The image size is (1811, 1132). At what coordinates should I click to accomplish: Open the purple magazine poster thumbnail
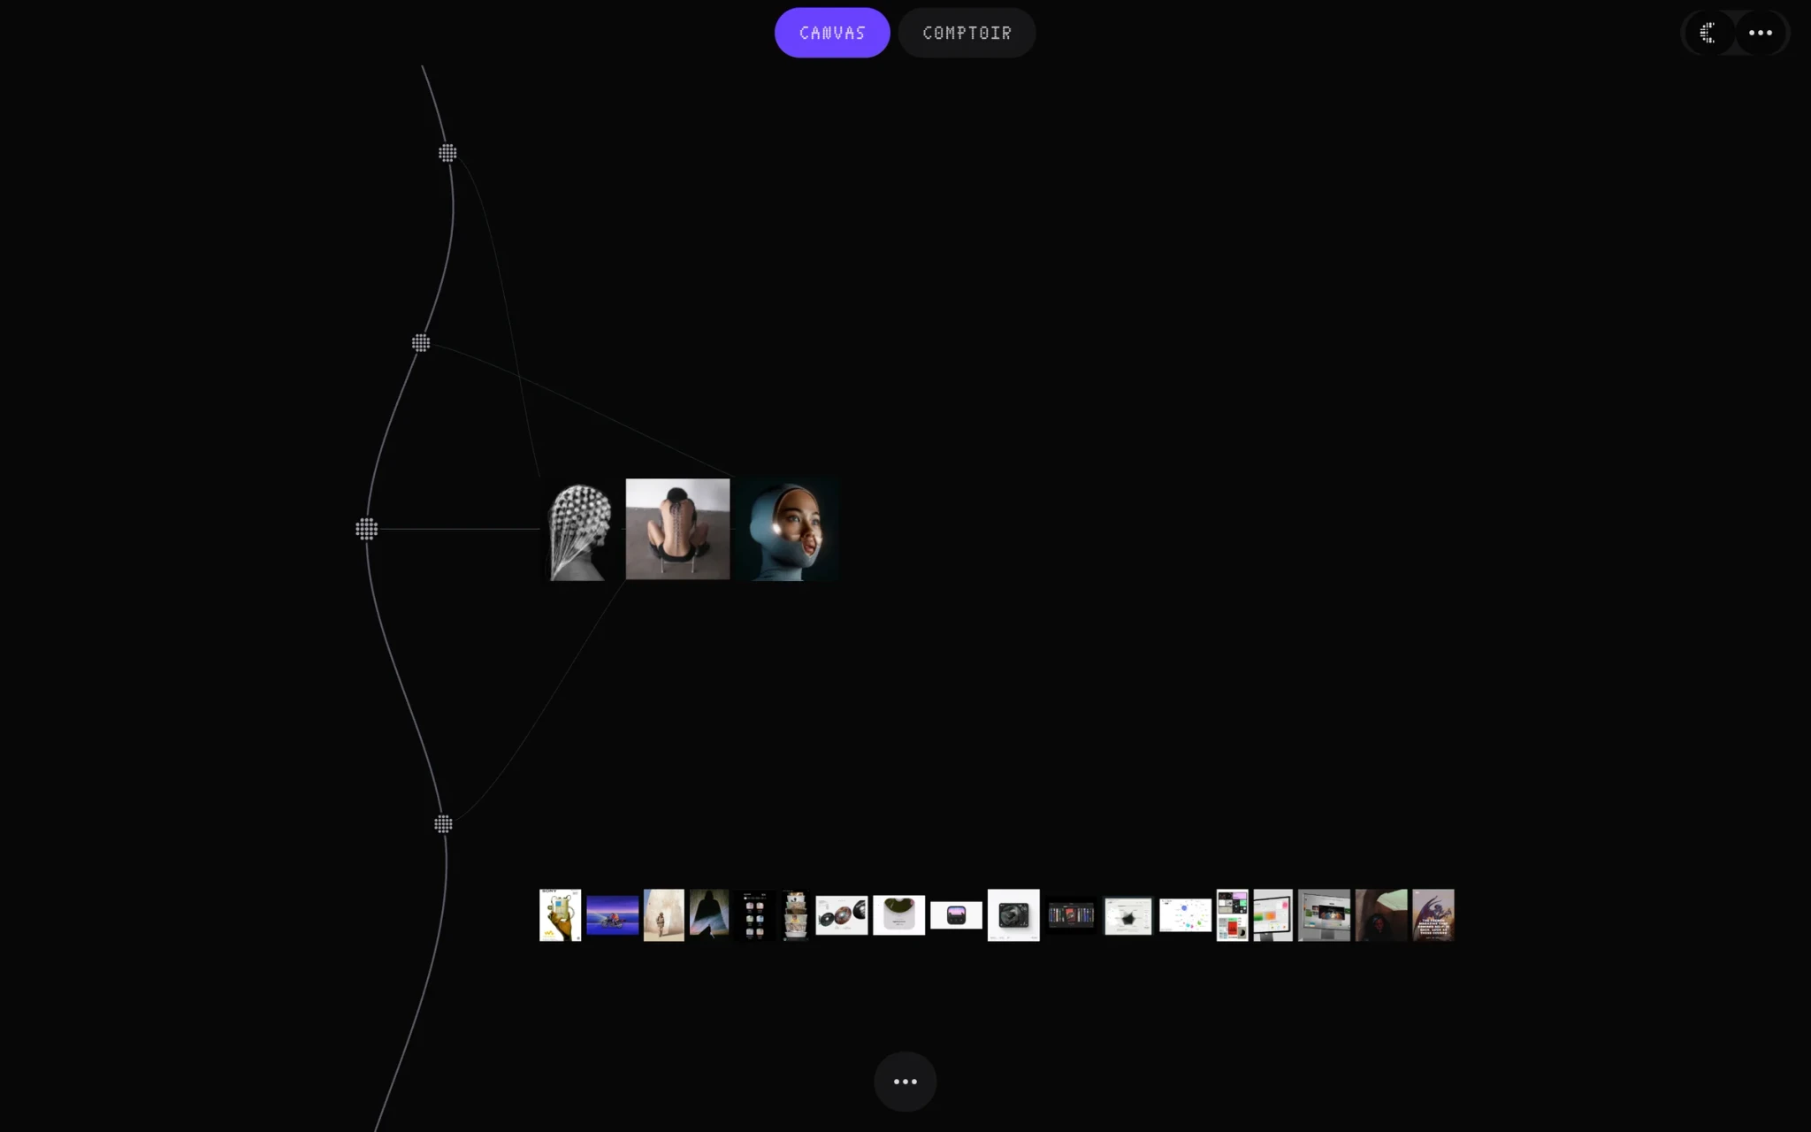1433,915
